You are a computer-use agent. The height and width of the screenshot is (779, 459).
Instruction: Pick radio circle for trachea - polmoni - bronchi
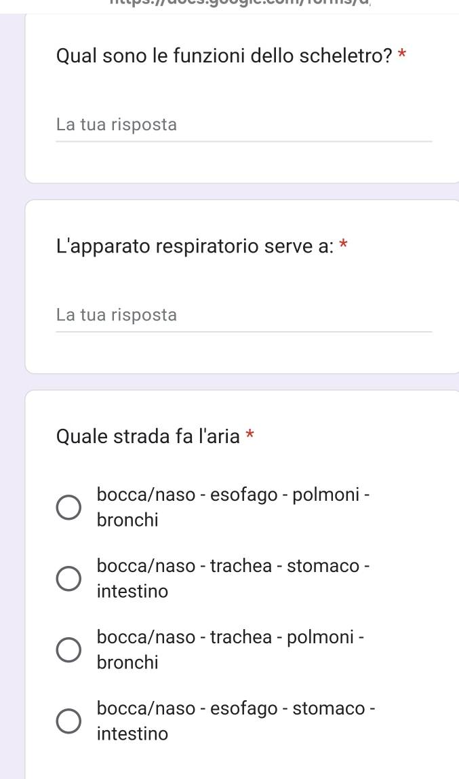[x=67, y=649]
